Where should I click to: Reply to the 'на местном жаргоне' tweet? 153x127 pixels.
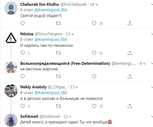click(23, 76)
